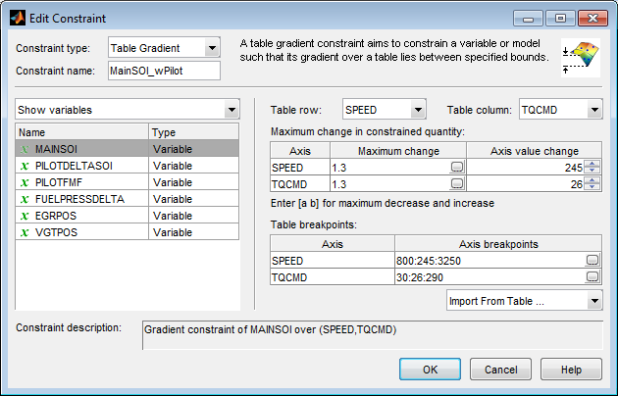Select the MAINSOI variable x icon
This screenshot has width=618, height=396.
point(25,149)
